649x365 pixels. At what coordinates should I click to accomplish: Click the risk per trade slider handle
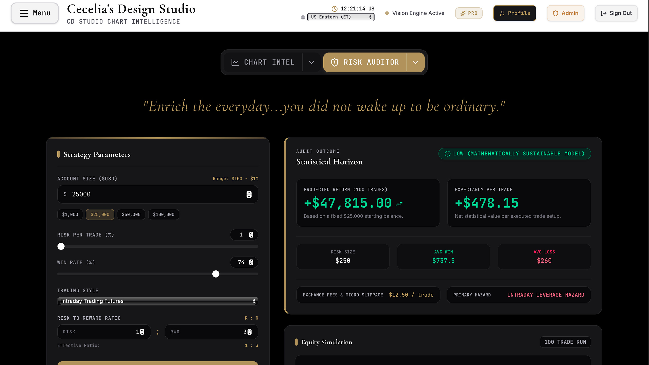61,246
